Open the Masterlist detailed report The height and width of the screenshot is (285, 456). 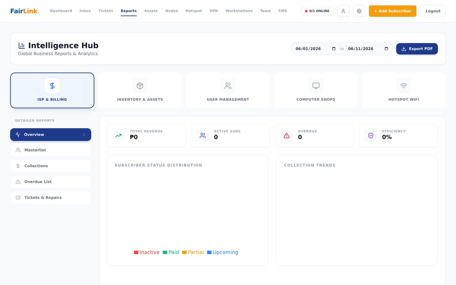tap(51, 150)
